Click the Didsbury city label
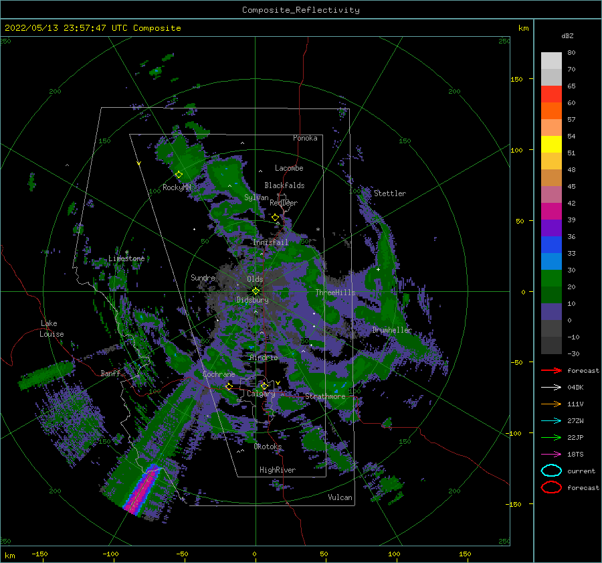Screen dimensions: 602x563 pos(252,300)
